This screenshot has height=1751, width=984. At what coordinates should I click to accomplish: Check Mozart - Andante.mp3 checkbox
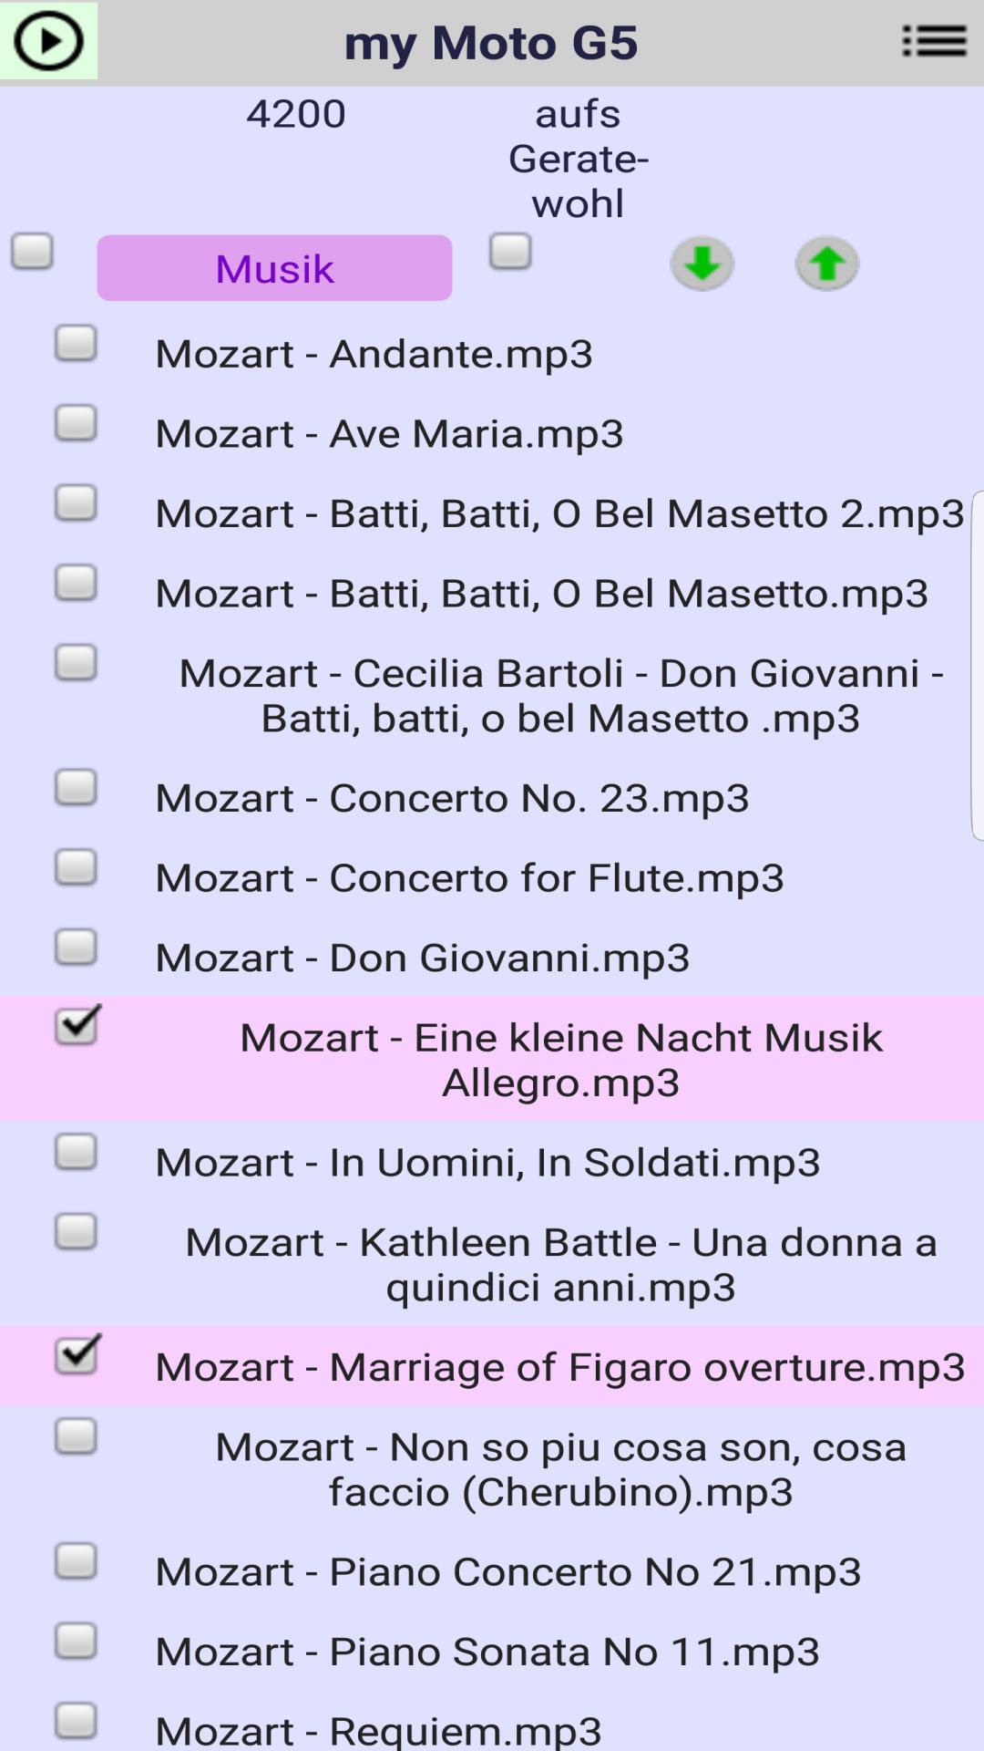76,344
